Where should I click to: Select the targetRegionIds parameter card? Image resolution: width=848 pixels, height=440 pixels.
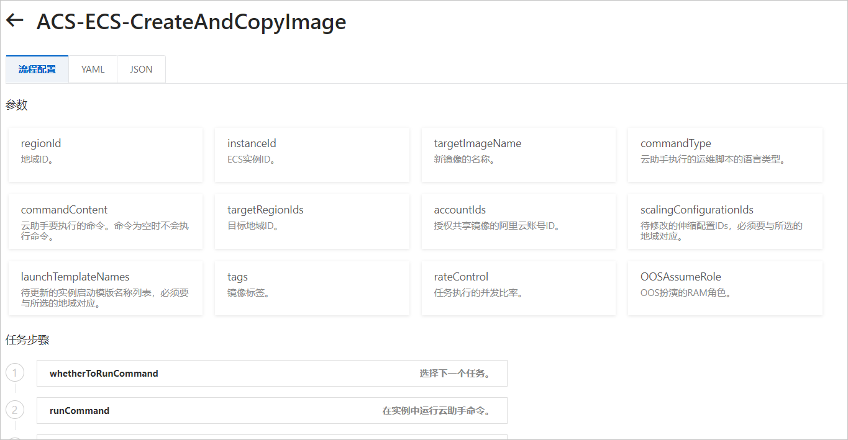[x=312, y=222]
